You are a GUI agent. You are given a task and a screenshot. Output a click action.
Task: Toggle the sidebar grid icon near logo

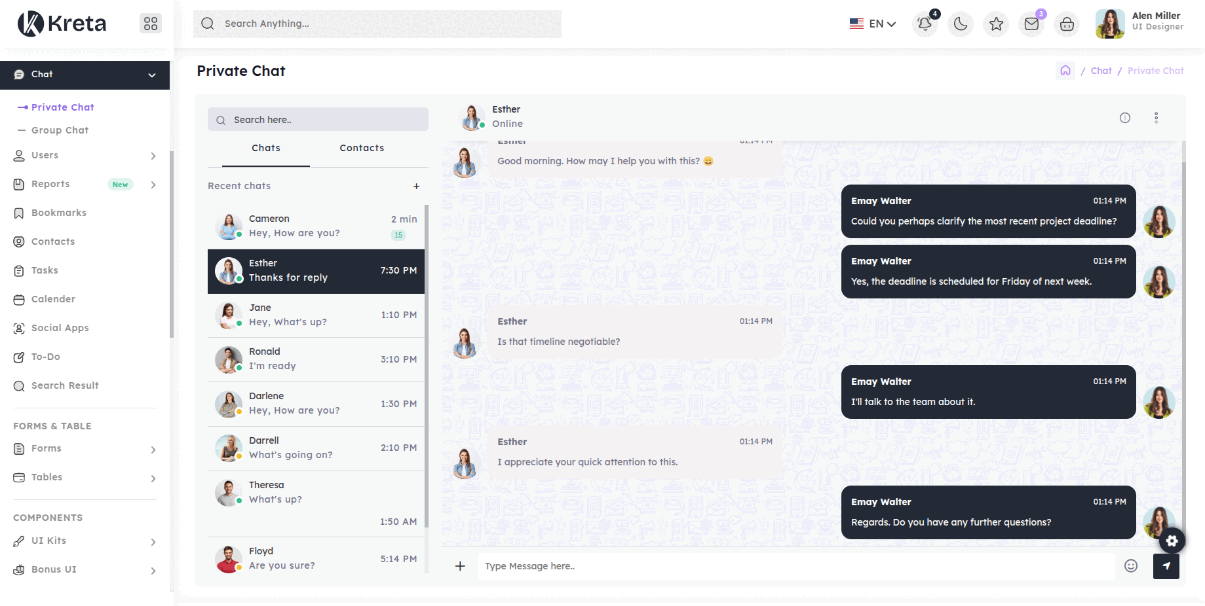[x=151, y=24]
